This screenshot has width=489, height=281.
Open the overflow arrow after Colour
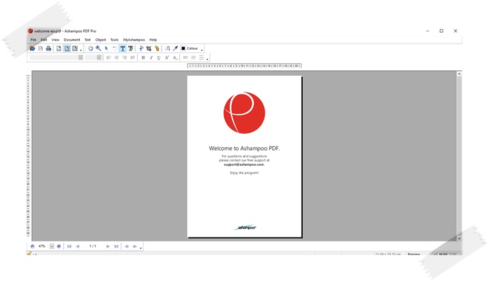click(x=202, y=50)
